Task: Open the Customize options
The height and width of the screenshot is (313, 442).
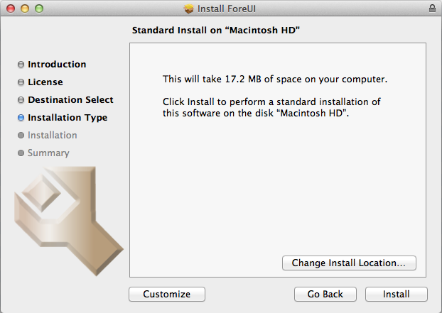Action: coord(167,294)
